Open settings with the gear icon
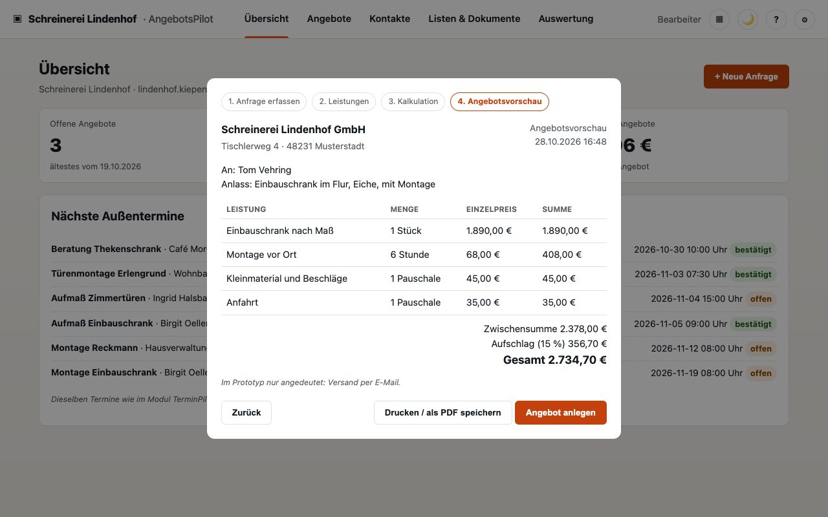Image resolution: width=828 pixels, height=517 pixels. tap(805, 19)
